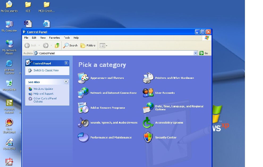The height and width of the screenshot is (167, 263).
Task: Click the User Accounts text link
Action: coord(165,93)
